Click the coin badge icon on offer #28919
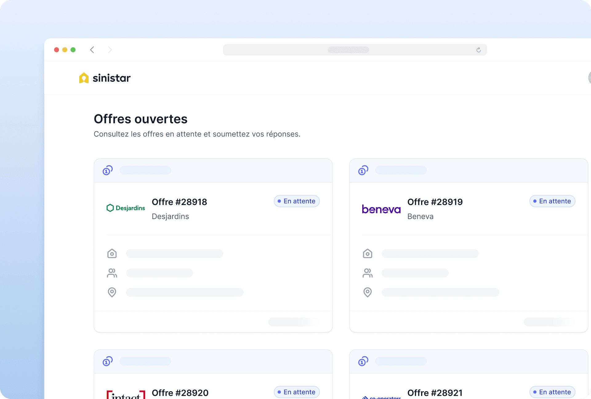 [363, 170]
